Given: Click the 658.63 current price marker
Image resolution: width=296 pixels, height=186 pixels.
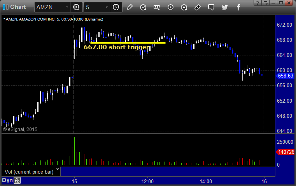Looking at the screenshot, I should pyautogui.click(x=285, y=76).
